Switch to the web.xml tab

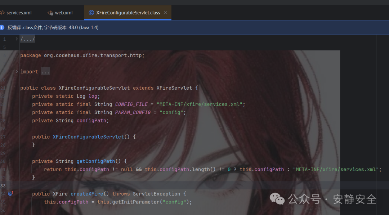tap(63, 12)
